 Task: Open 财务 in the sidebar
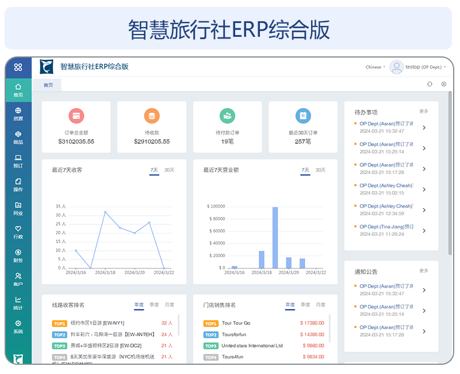click(18, 256)
